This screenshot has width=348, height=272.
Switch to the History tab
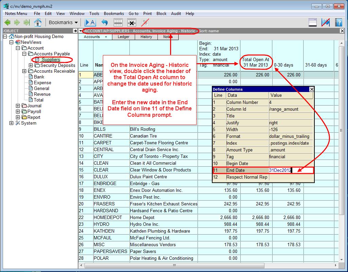tap(146, 37)
